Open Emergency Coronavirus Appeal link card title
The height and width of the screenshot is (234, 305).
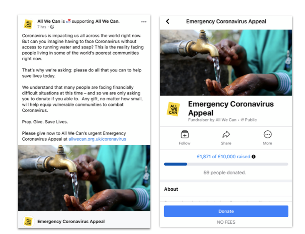(x=71, y=221)
